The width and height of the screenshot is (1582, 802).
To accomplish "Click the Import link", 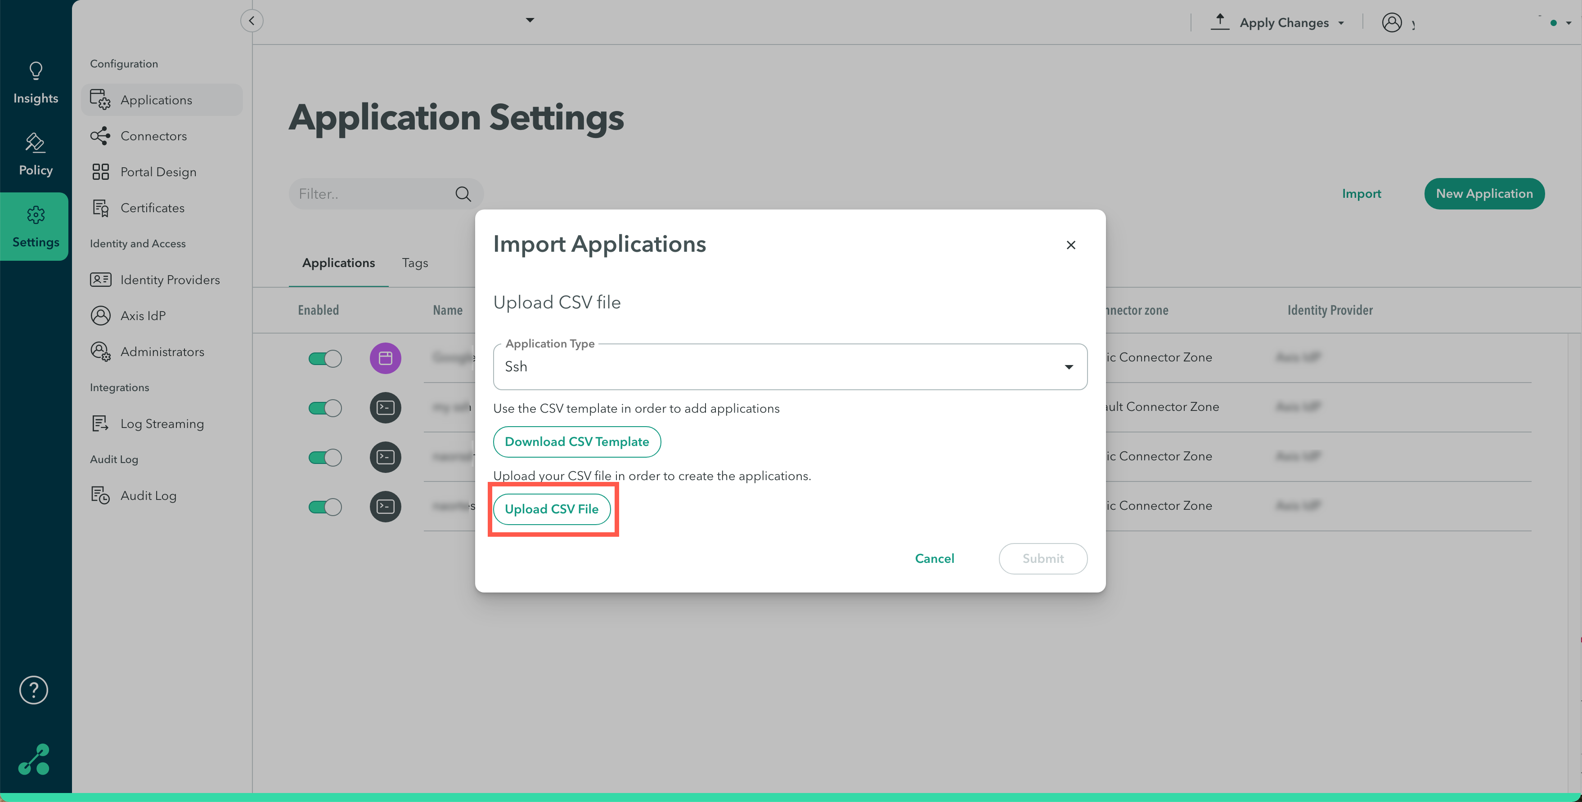I will 1362,194.
